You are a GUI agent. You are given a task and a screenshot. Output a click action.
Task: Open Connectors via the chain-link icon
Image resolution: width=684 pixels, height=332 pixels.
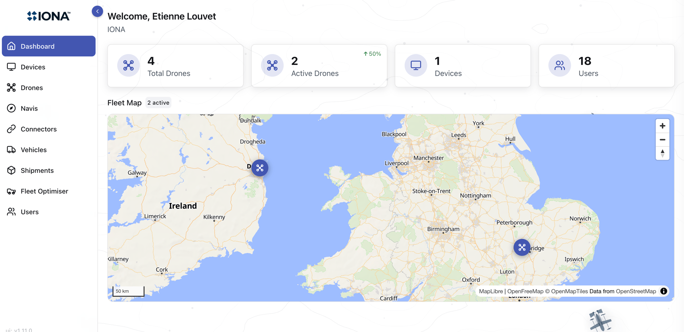pyautogui.click(x=11, y=129)
